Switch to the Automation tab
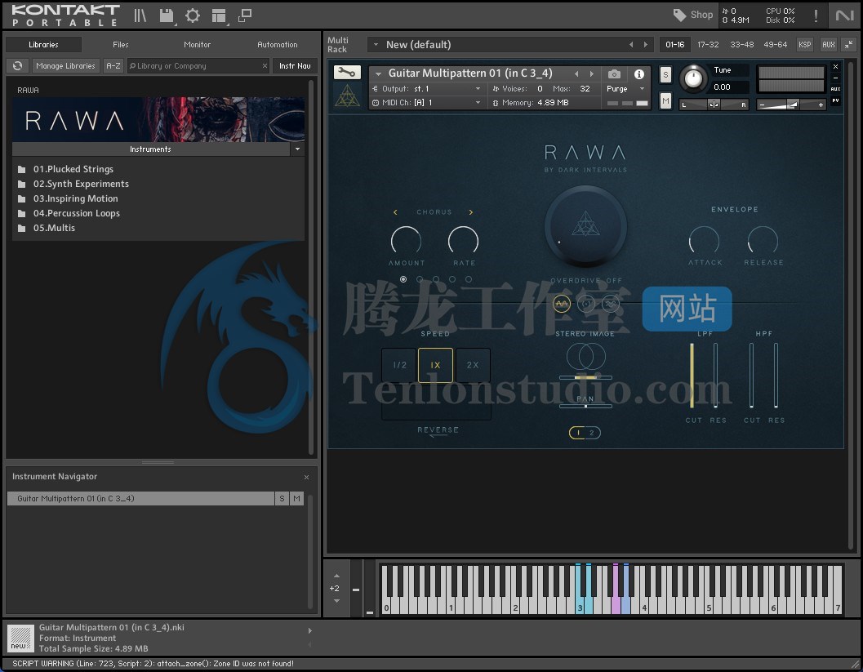Viewport: 863px width, 672px height. [278, 45]
